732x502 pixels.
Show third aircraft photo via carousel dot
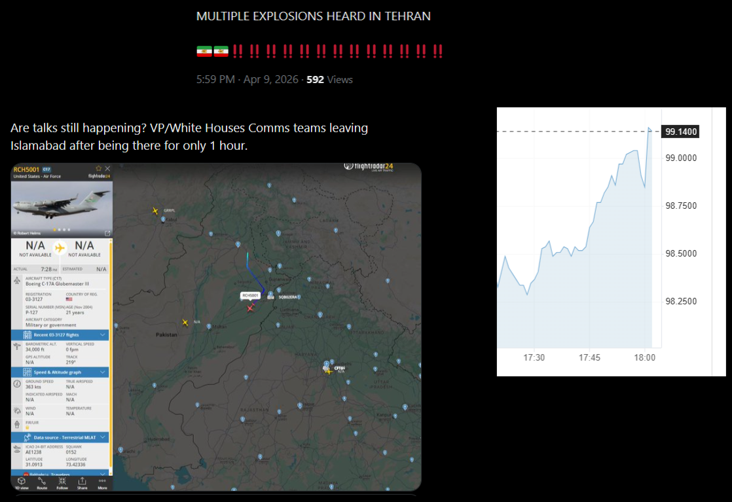click(64, 230)
